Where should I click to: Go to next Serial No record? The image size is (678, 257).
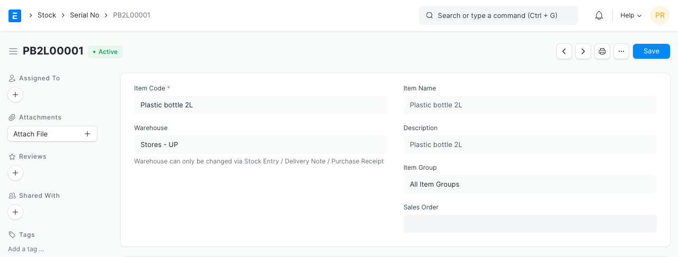coord(583,51)
